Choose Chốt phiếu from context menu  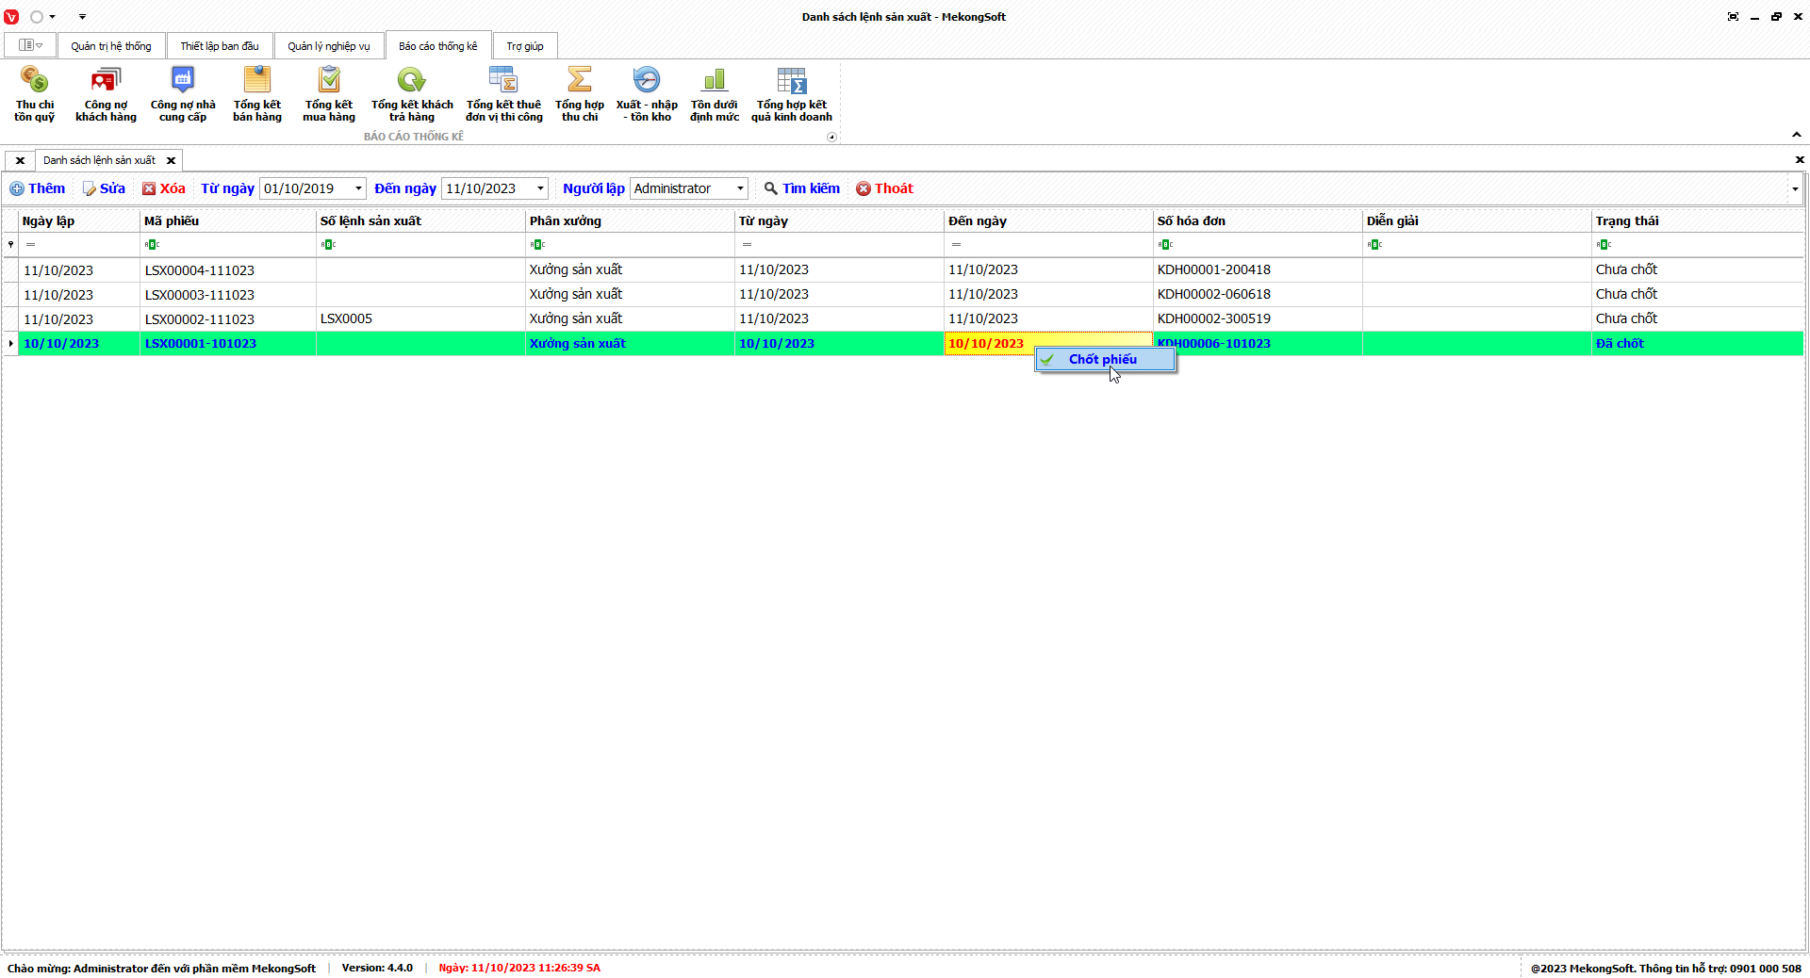[1103, 360]
